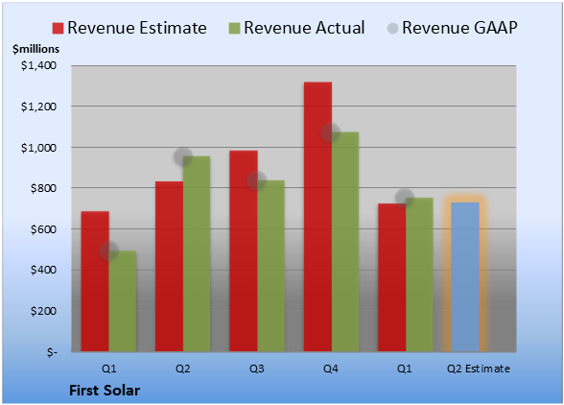Viewport: 564px width, 405px height.
Task: Click the Q4 category label
Action: coord(331,369)
